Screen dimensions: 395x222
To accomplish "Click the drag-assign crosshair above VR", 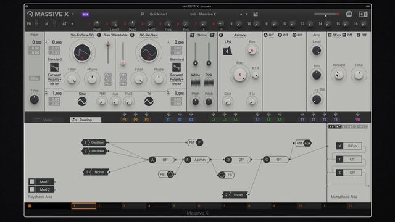I will [357, 115].
